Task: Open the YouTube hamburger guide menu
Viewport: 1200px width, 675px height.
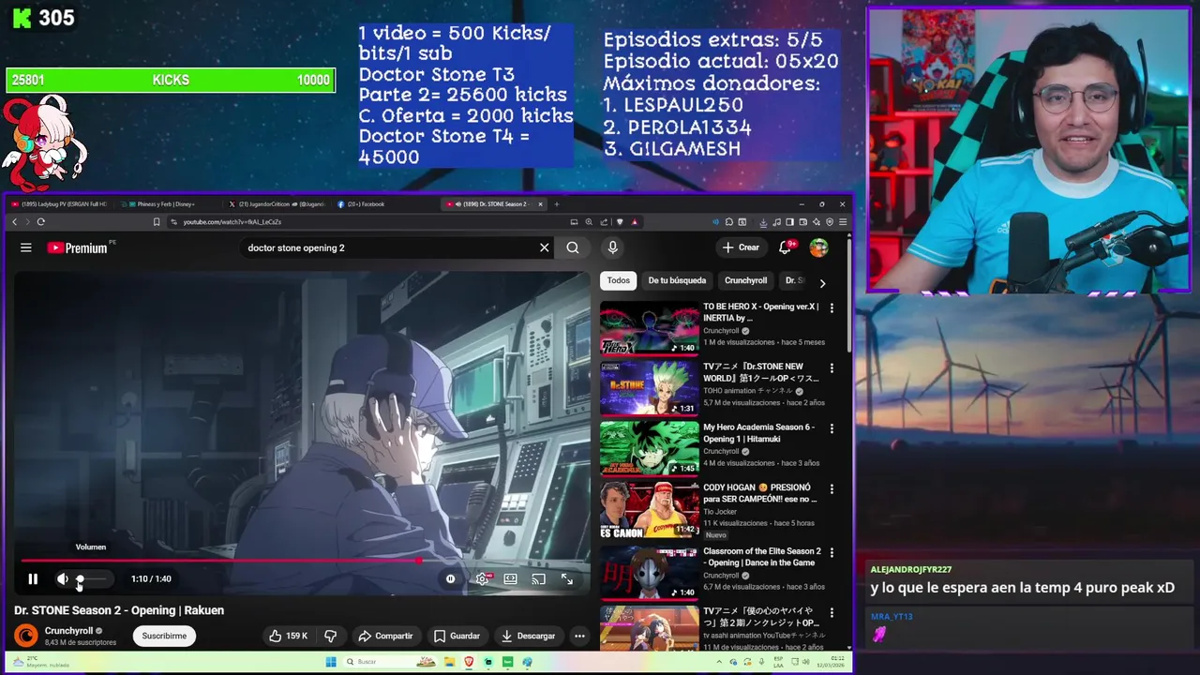Action: [26, 247]
